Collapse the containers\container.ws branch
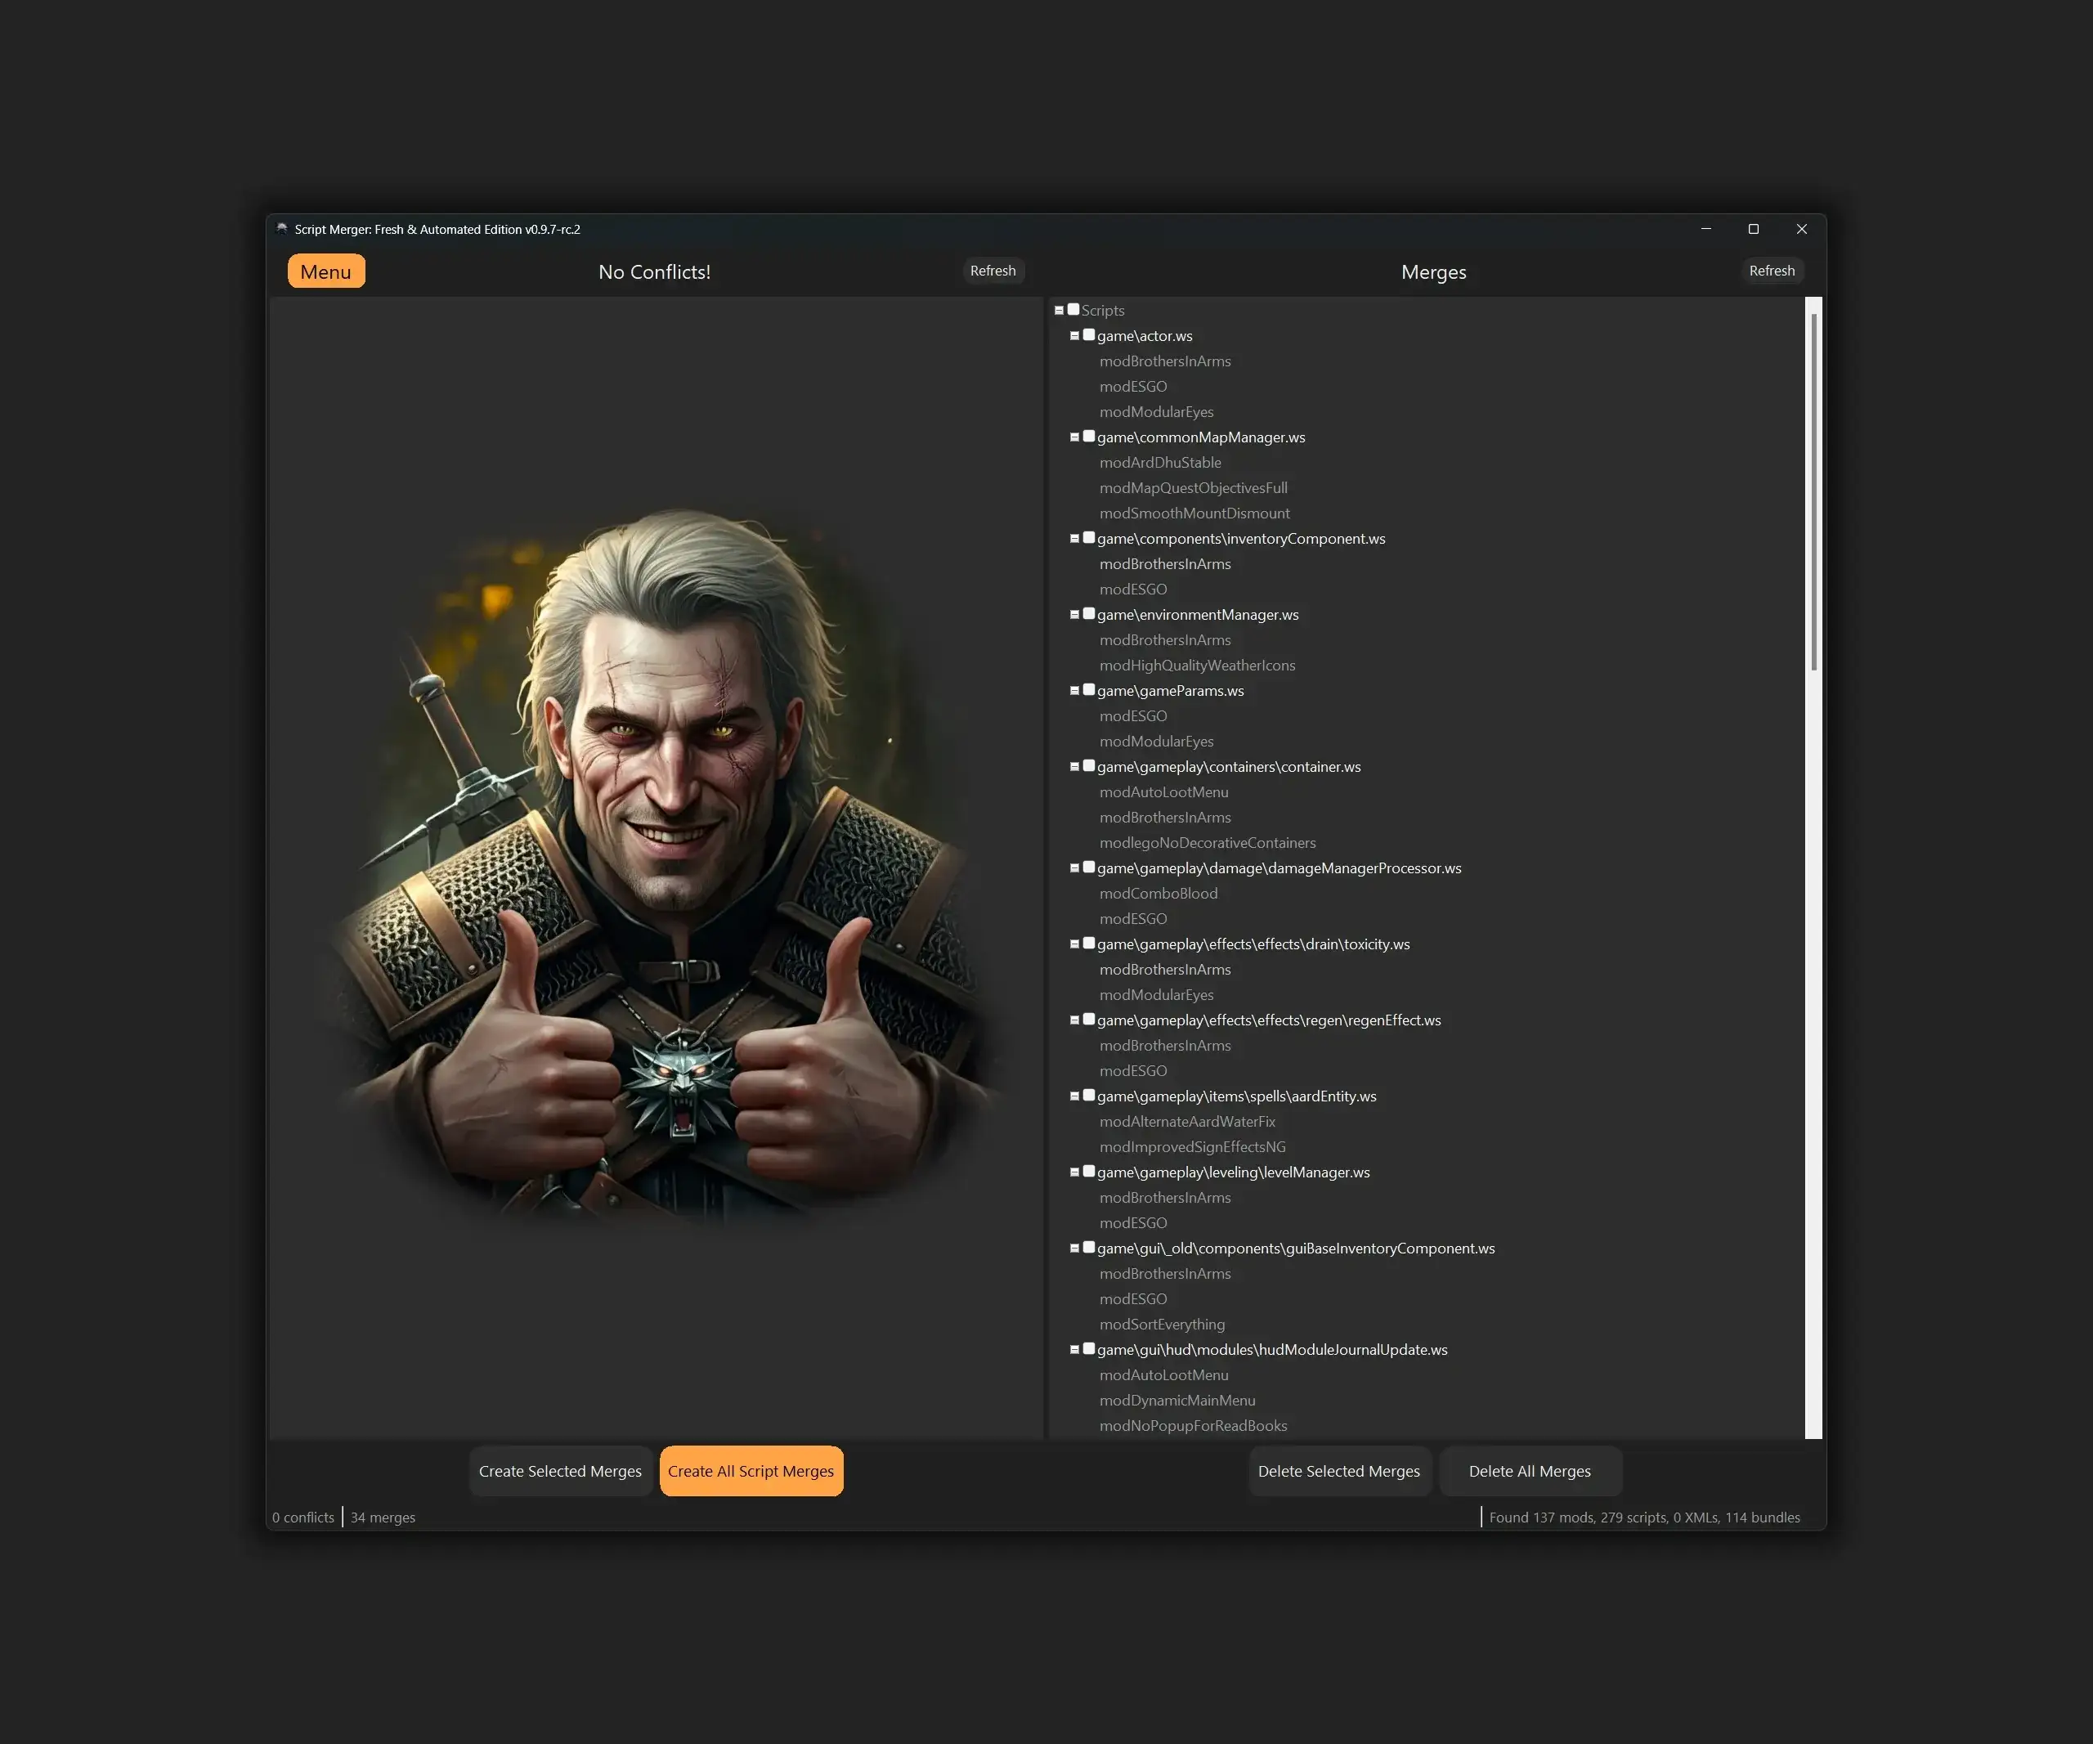Image resolution: width=2093 pixels, height=1744 pixels. [x=1074, y=765]
